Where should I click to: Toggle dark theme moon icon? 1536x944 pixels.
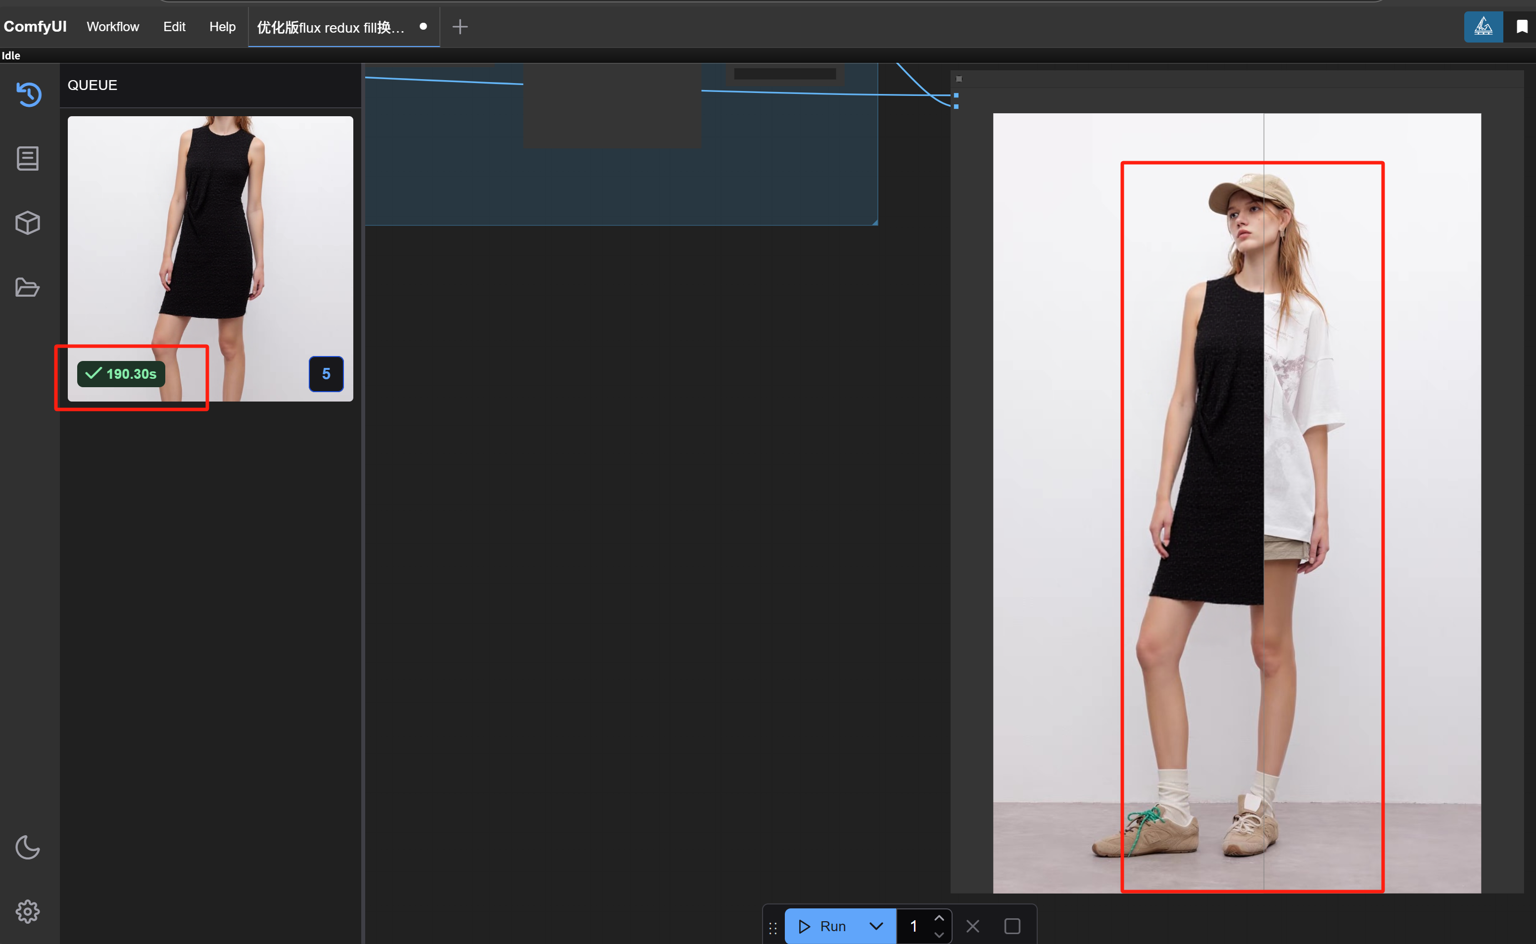[28, 847]
